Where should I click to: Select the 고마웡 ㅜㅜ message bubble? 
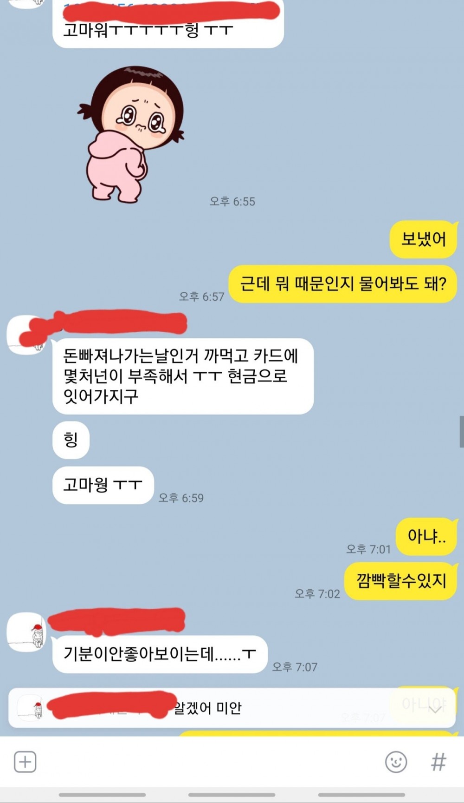pyautogui.click(x=103, y=485)
